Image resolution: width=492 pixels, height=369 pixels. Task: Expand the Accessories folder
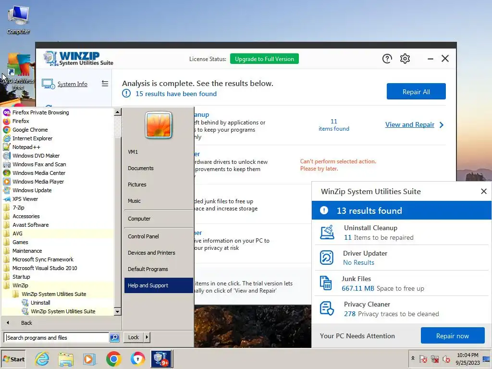pyautogui.click(x=26, y=216)
